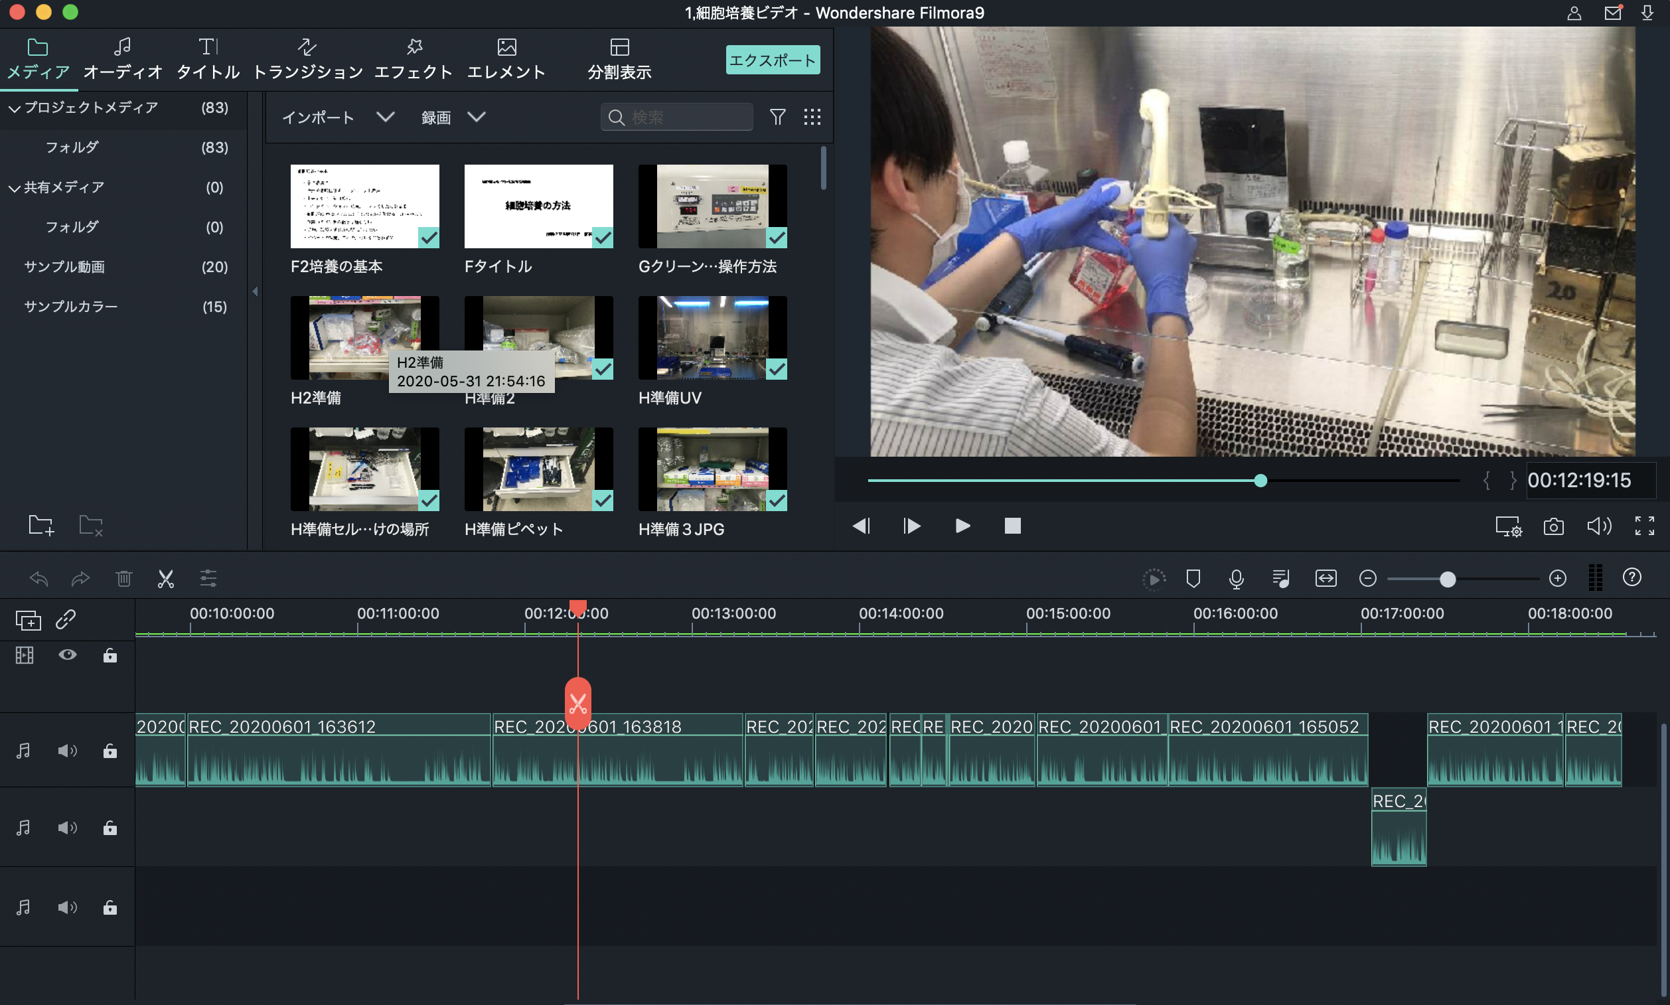Image resolution: width=1670 pixels, height=1005 pixels.
Task: Move the preview progress slider handle
Action: click(x=1260, y=481)
